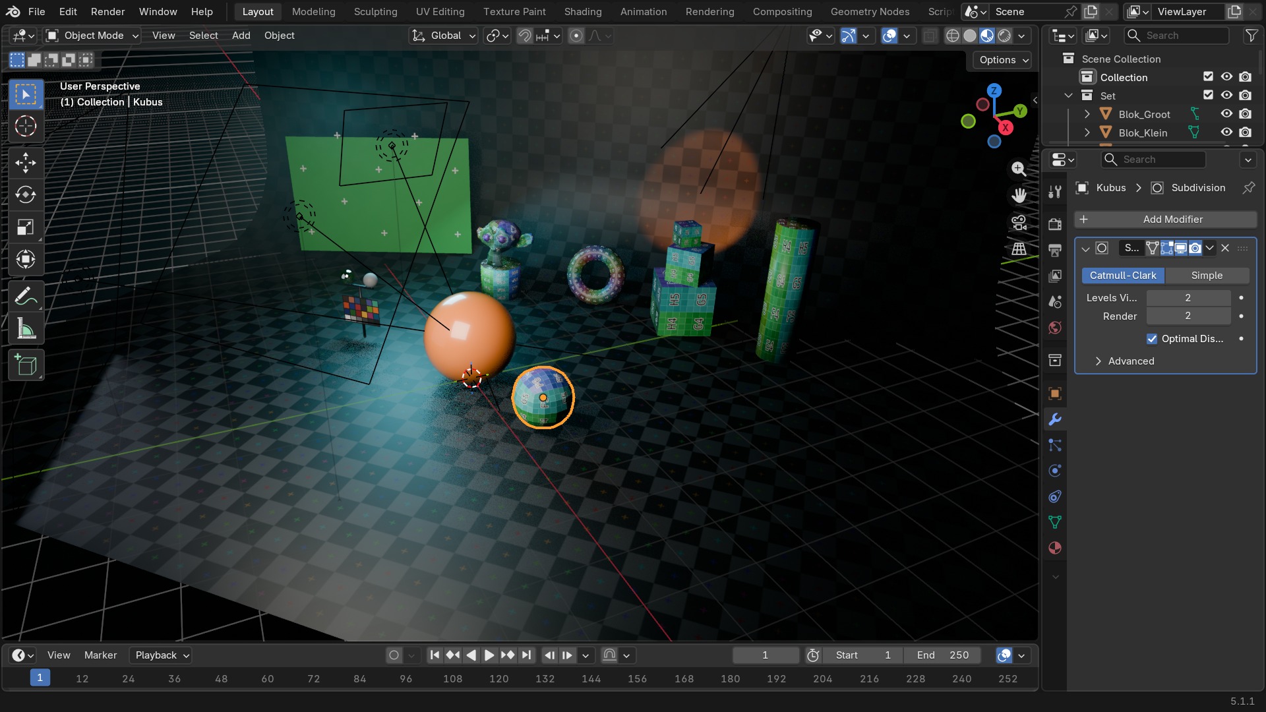
Task: Open the Render properties tab
Action: click(1055, 224)
